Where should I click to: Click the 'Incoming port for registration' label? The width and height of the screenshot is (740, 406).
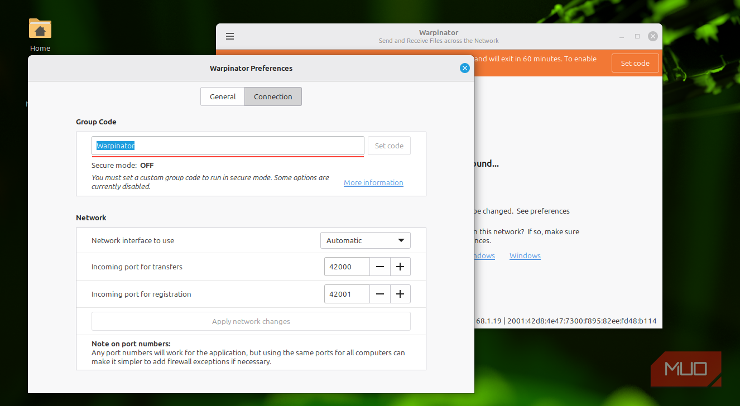coord(141,294)
